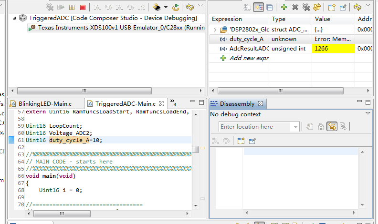Expand the 'DSP2802x_Glc struct expression row

click(x=215, y=30)
